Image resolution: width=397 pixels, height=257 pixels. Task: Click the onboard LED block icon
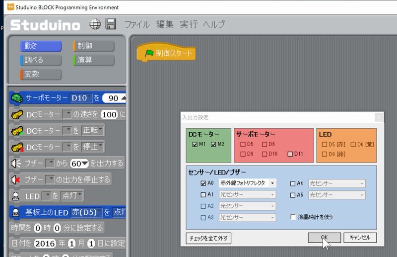pyautogui.click(x=16, y=212)
